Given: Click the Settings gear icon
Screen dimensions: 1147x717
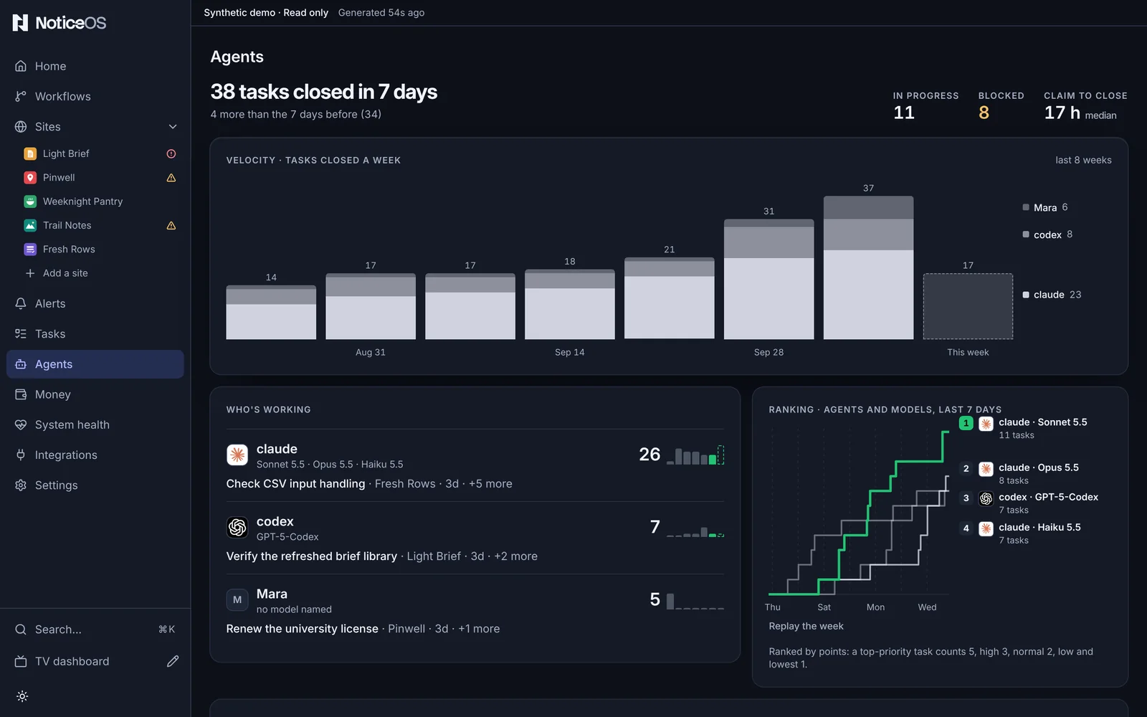Looking at the screenshot, I should pyautogui.click(x=21, y=485).
